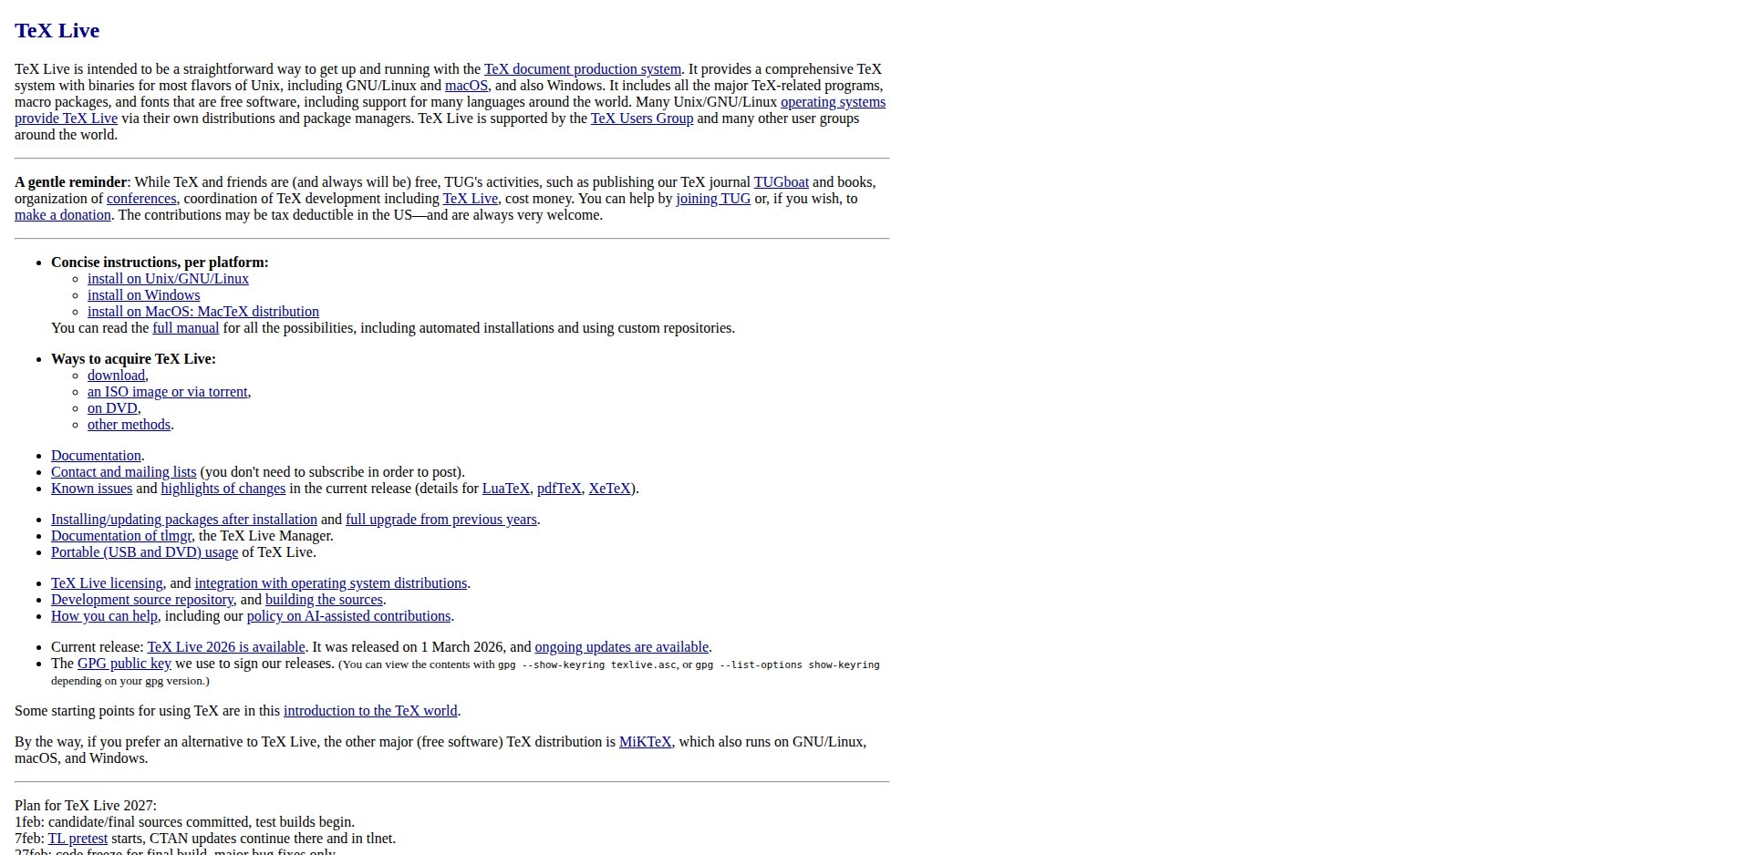Visit Contact and mailing lists link
This screenshot has width=1751, height=855.
pos(123,472)
